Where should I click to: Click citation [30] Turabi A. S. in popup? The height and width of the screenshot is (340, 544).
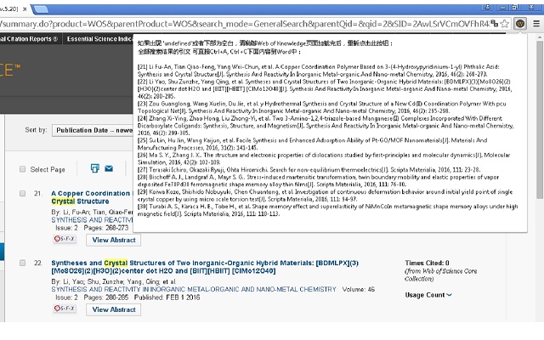click(x=327, y=210)
